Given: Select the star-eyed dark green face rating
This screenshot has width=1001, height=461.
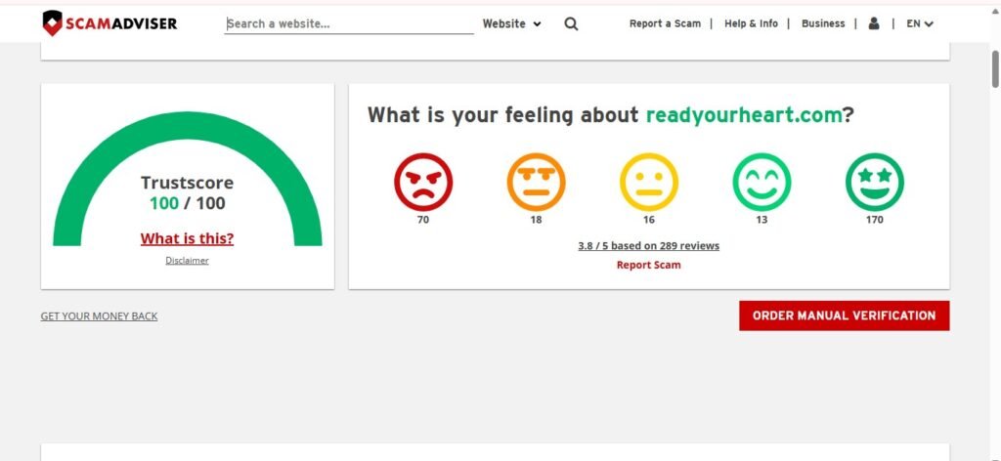Looking at the screenshot, I should click(x=875, y=183).
